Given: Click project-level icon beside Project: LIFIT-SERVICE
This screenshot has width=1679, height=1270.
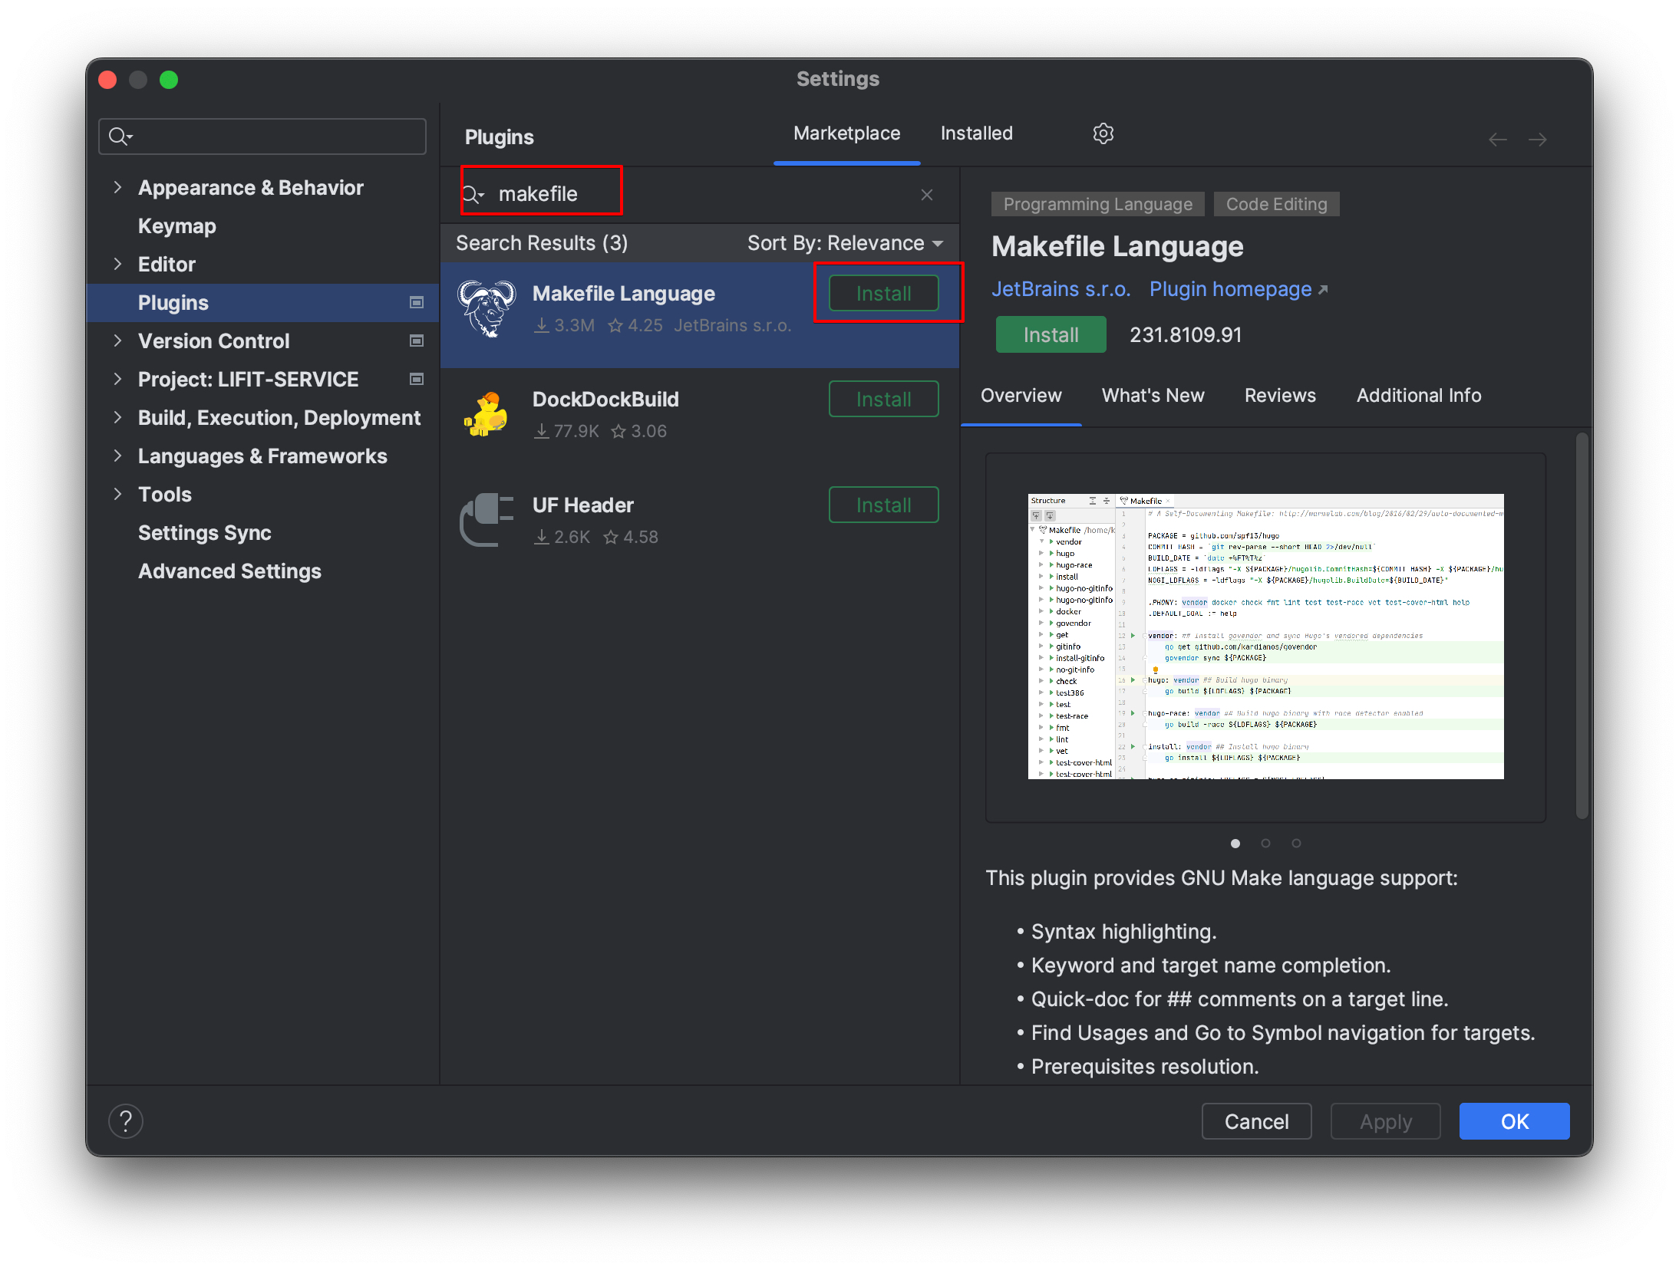Looking at the screenshot, I should point(417,379).
